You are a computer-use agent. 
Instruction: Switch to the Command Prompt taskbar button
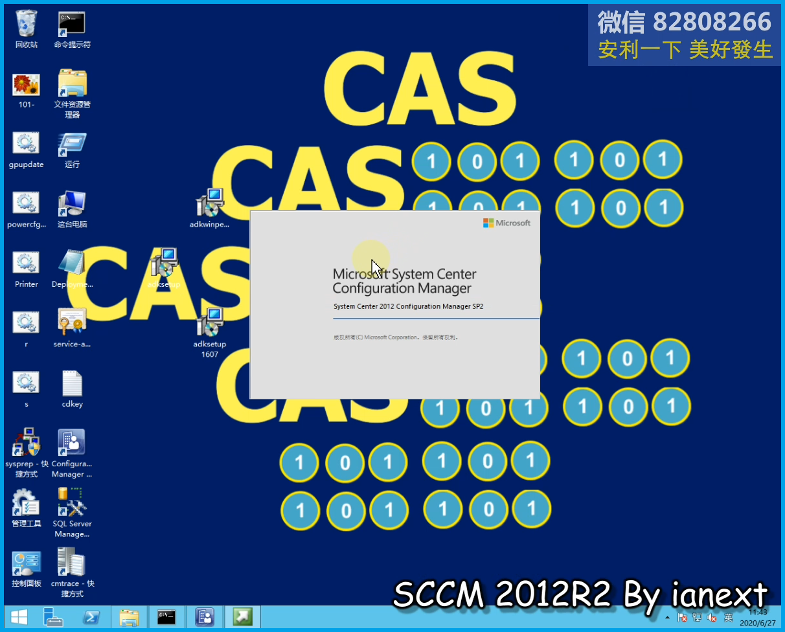tap(166, 617)
